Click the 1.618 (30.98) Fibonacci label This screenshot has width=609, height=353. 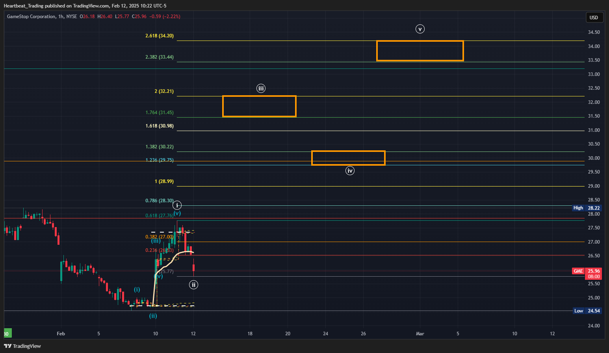(x=160, y=126)
